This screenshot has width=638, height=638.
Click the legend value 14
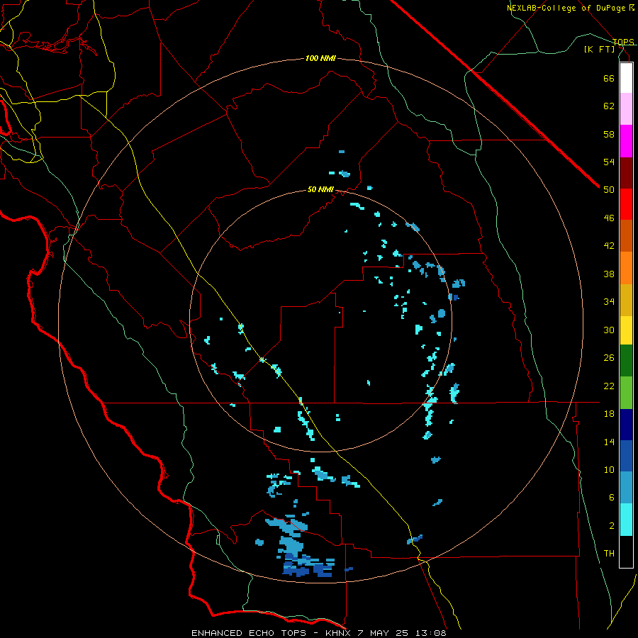point(609,442)
